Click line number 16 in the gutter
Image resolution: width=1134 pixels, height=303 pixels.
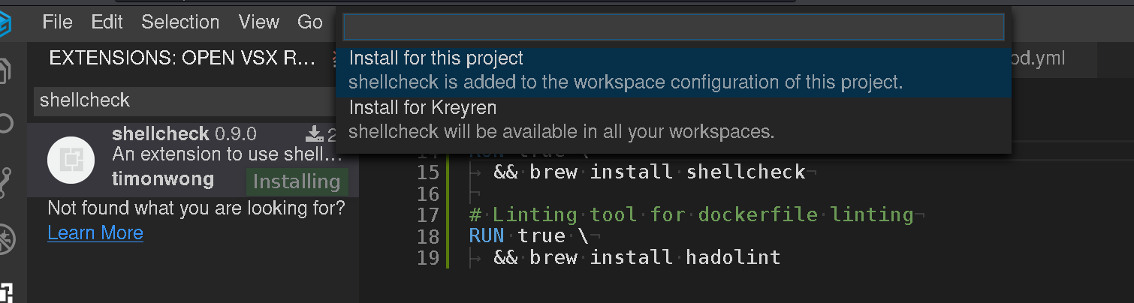tap(427, 194)
